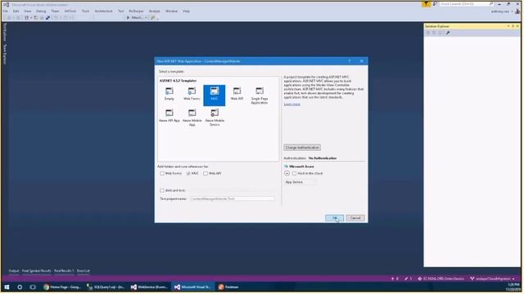
Task: Open the View menu
Action: pos(27,11)
